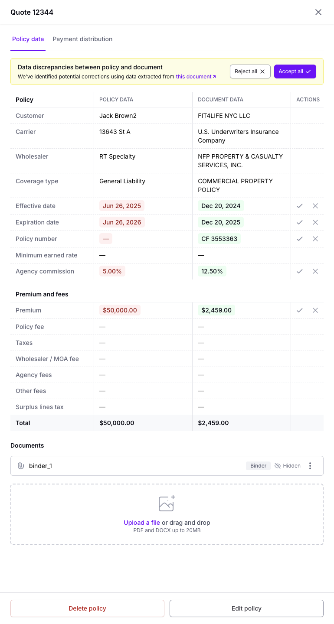The width and height of the screenshot is (334, 624).
Task: Click the Edit policy button
Action: click(x=246, y=608)
